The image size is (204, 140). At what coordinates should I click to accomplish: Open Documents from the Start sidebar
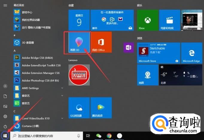click(x=5, y=96)
